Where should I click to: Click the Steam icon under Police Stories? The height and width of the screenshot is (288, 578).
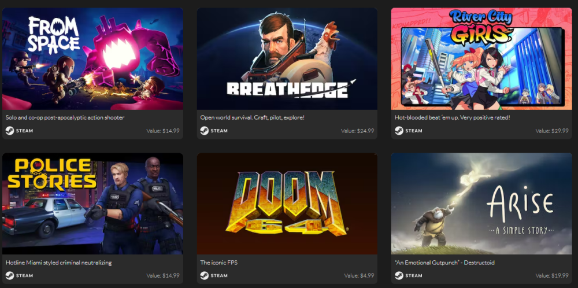[10, 275]
